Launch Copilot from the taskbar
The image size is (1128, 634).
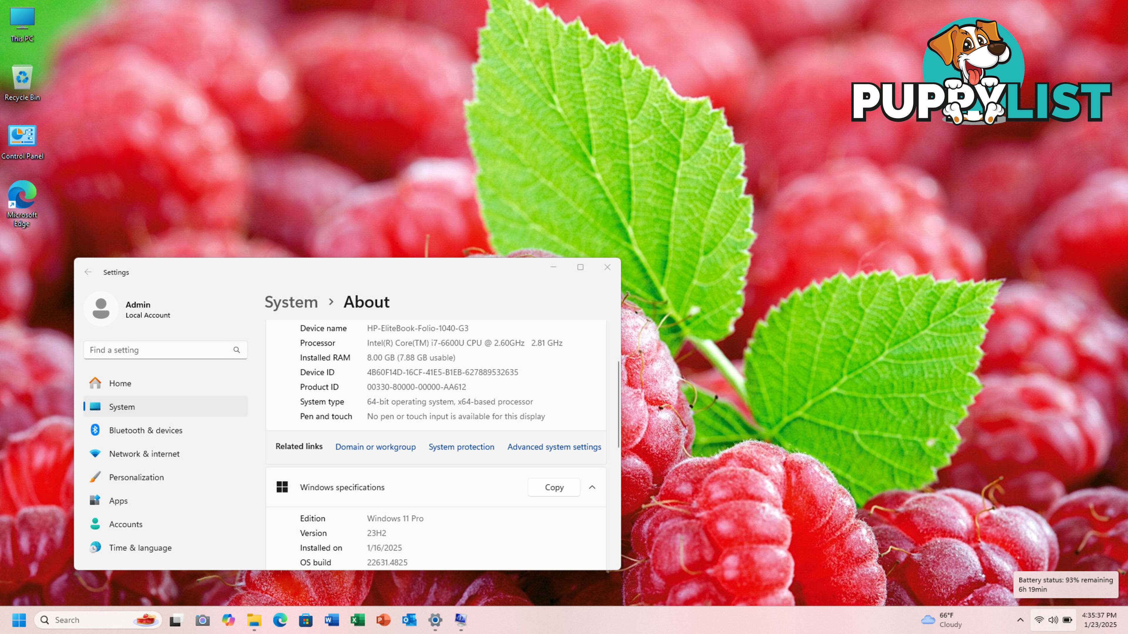point(228,620)
